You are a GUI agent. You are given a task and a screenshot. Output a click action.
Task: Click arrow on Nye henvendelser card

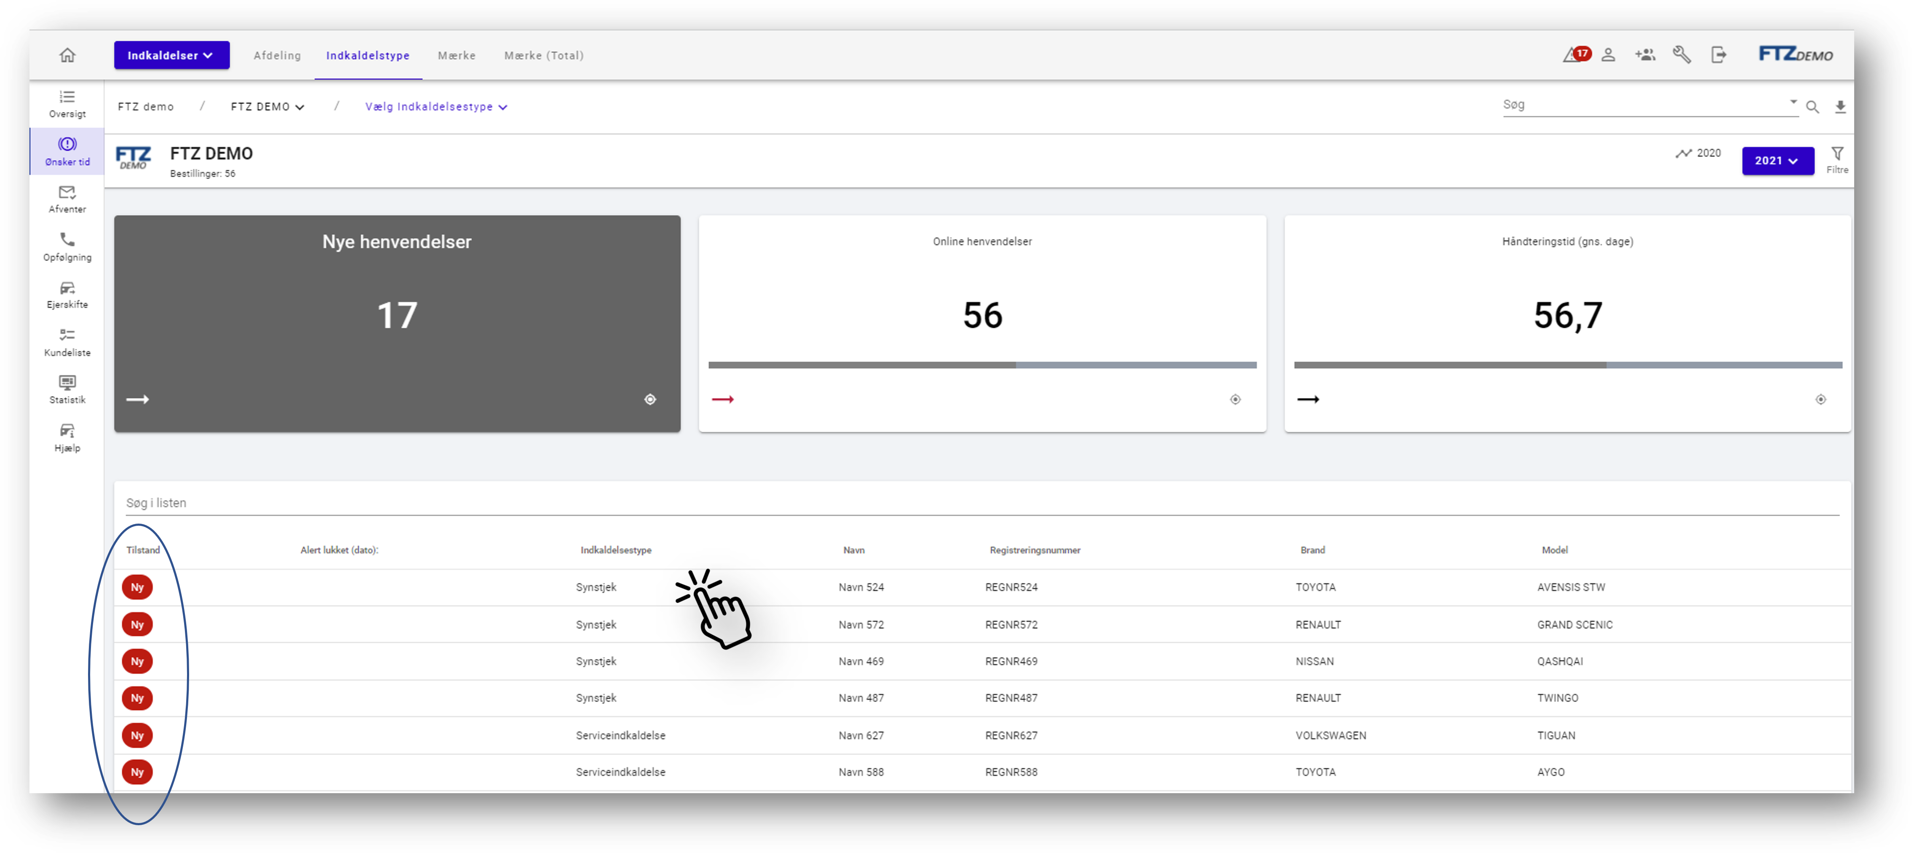tap(137, 400)
